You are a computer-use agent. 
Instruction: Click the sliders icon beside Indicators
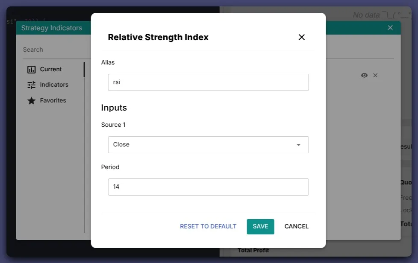click(x=31, y=85)
